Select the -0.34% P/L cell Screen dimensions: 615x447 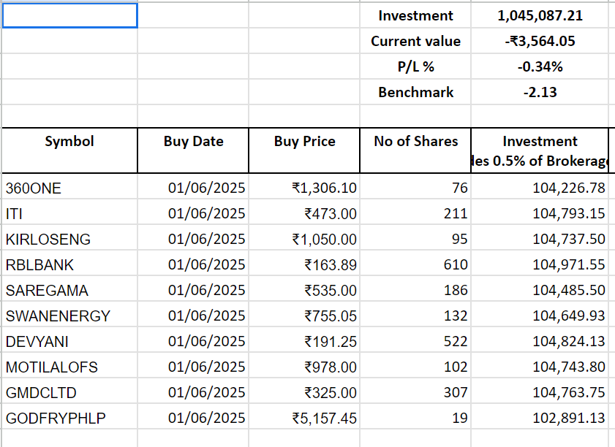540,66
